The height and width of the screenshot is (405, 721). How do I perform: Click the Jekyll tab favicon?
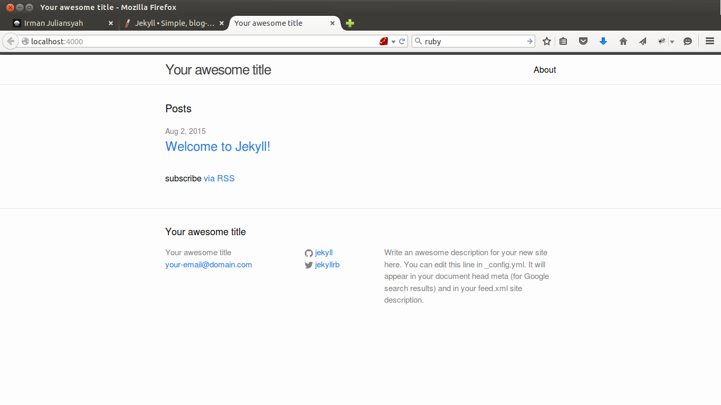tap(127, 23)
